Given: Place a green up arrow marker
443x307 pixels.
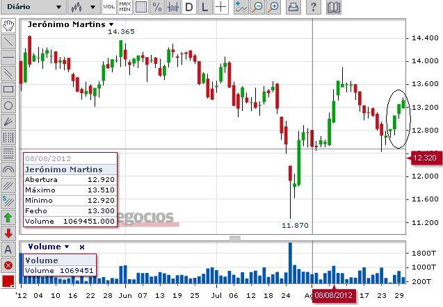Looking at the screenshot, I should [8, 217].
